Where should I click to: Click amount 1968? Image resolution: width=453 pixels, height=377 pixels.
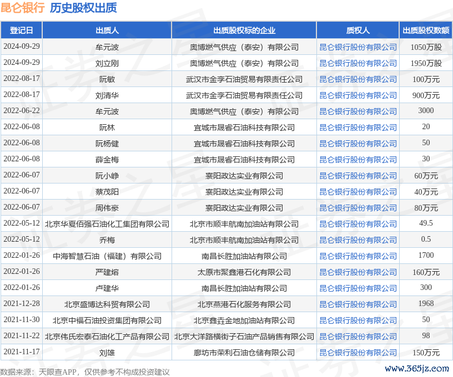[426, 303]
